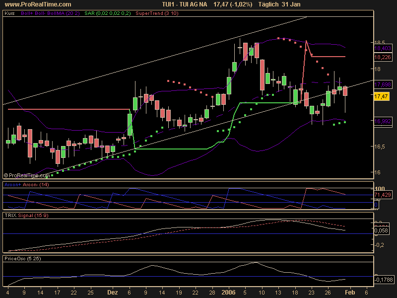Open SuperTrend (3 10) indicator settings

tap(157, 13)
